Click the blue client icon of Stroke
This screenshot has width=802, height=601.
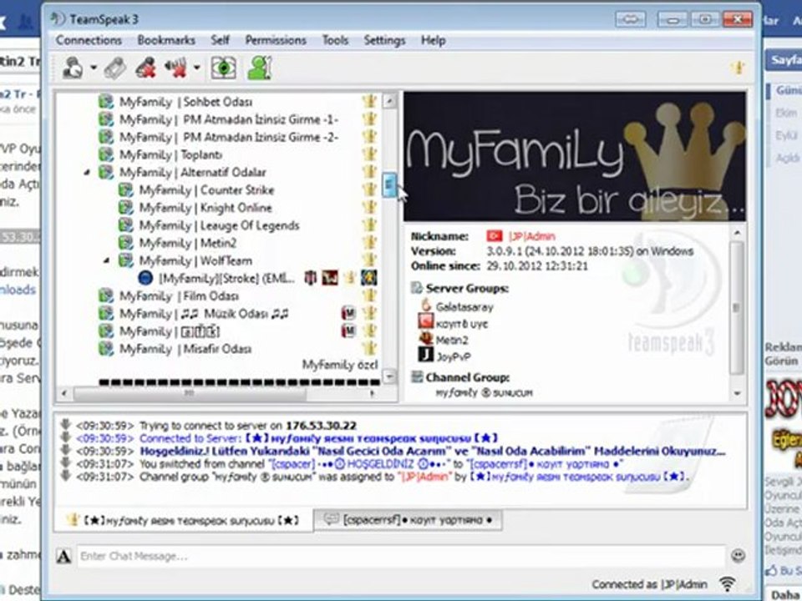pos(145,279)
